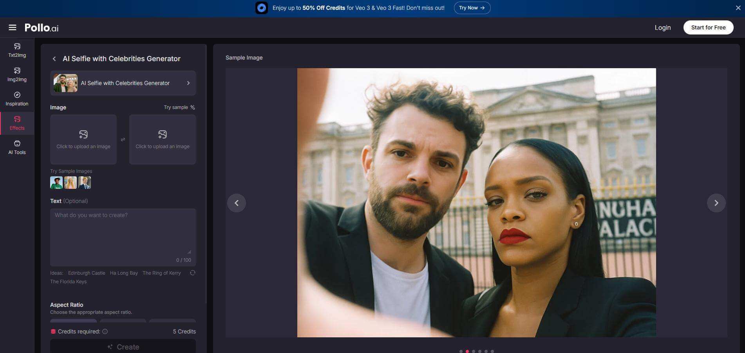The image size is (745, 353).
Task: Select Effects in the sidebar
Action: 17,123
